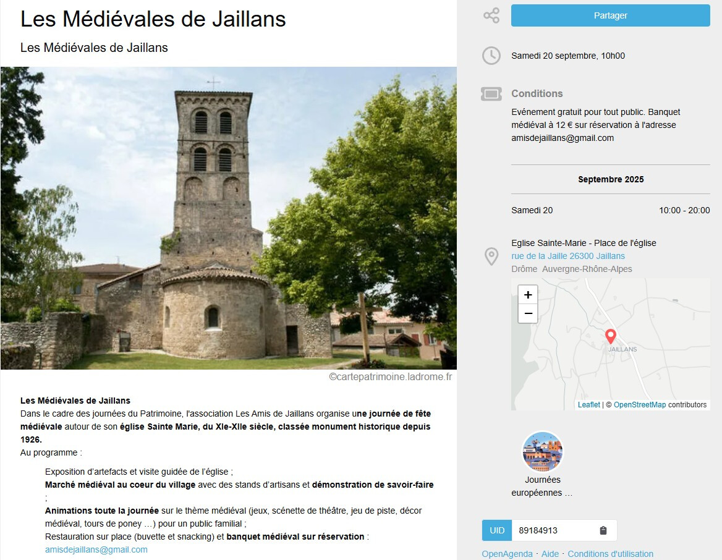
Task: Open the rue de la Jaille address link
Action: [568, 256]
